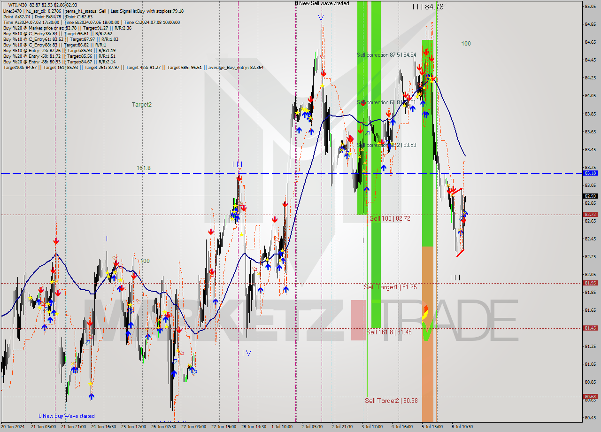Select the 80.45 price axis value

590,418
